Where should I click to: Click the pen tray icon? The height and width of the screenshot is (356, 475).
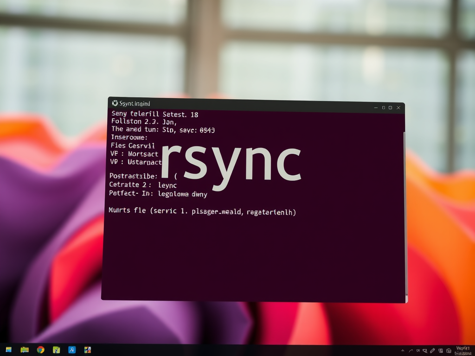click(x=433, y=350)
